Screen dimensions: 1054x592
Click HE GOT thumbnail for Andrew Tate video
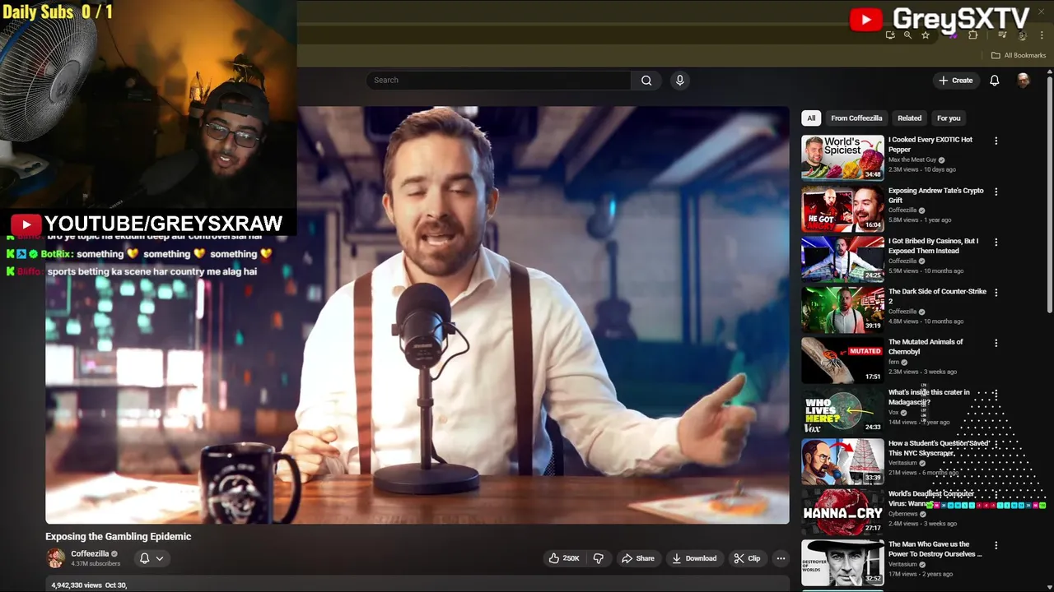(842, 209)
